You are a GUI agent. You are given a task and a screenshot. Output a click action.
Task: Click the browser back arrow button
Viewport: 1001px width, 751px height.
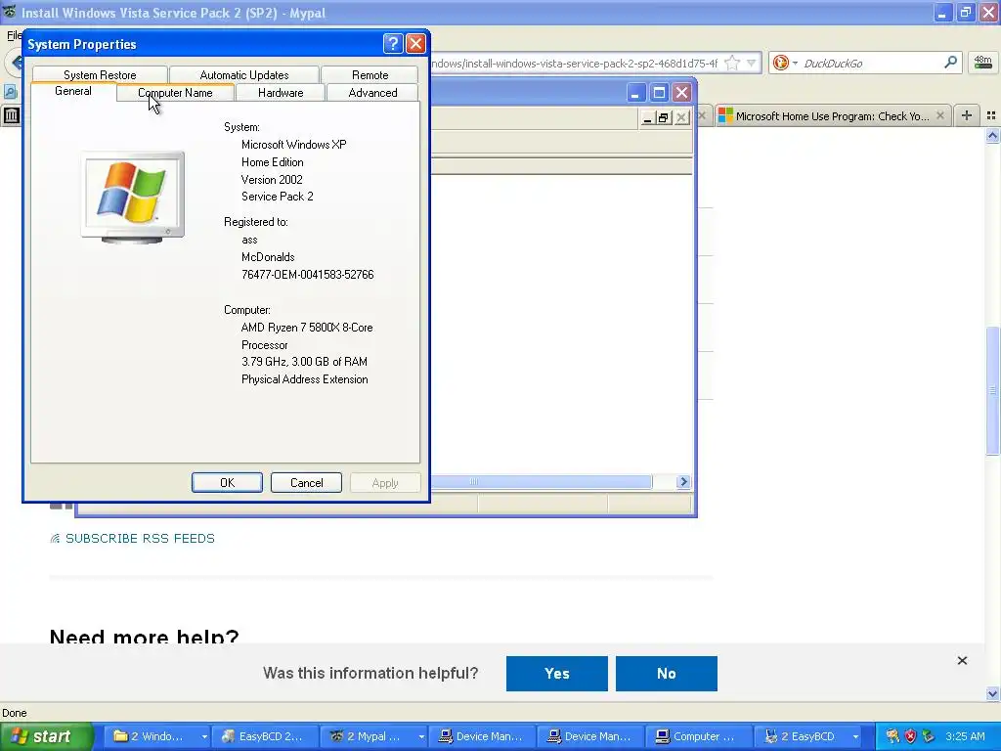coord(16,64)
